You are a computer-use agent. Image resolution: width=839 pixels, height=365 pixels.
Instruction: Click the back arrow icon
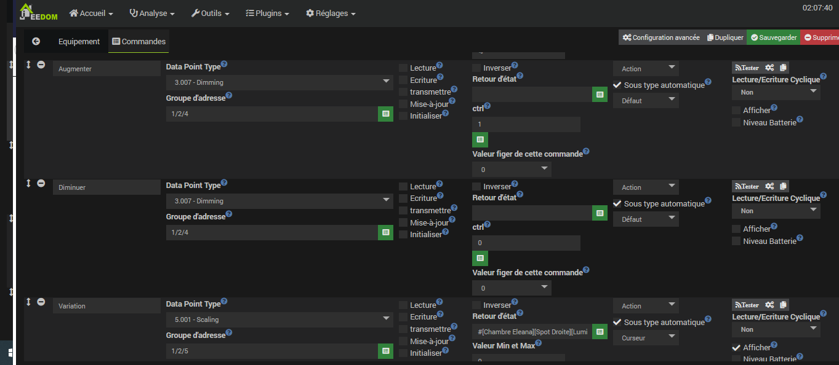[x=36, y=41]
